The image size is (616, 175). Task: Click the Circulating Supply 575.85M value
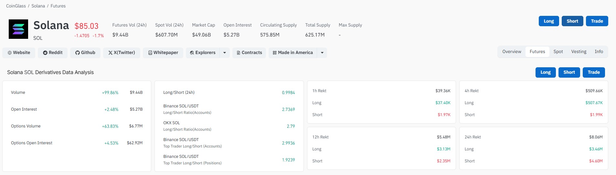[x=270, y=35]
